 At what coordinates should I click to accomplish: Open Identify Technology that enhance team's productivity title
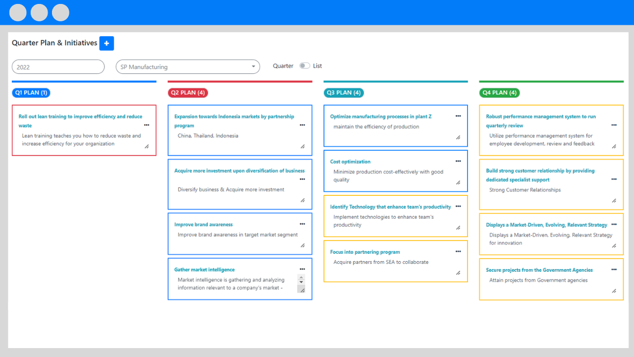(x=391, y=207)
